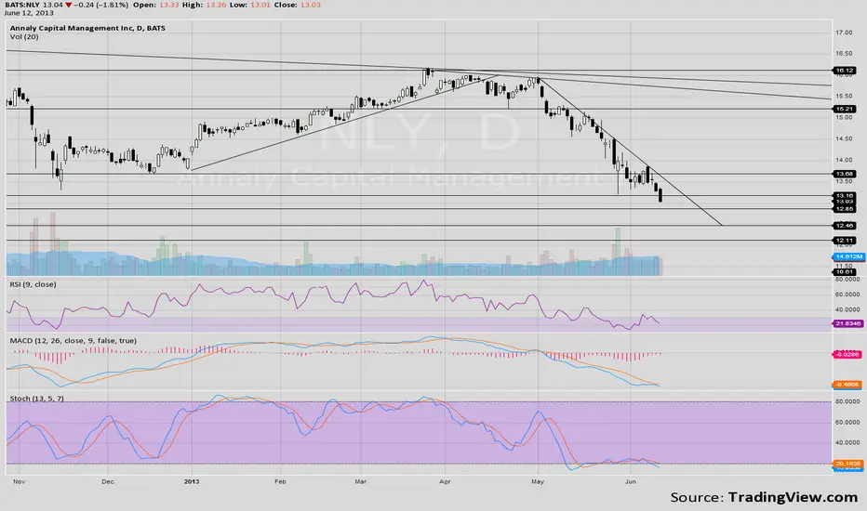Click the 80.0000 label in Stoch pane
This screenshot has height=511, width=867.
847,401
